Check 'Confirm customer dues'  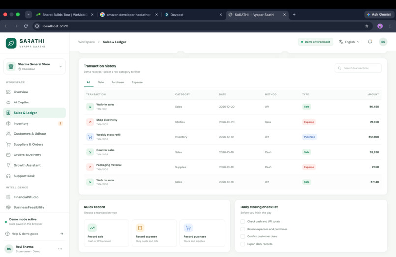tap(243, 236)
